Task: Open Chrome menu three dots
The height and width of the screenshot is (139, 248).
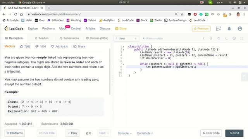Action: pos(244,14)
